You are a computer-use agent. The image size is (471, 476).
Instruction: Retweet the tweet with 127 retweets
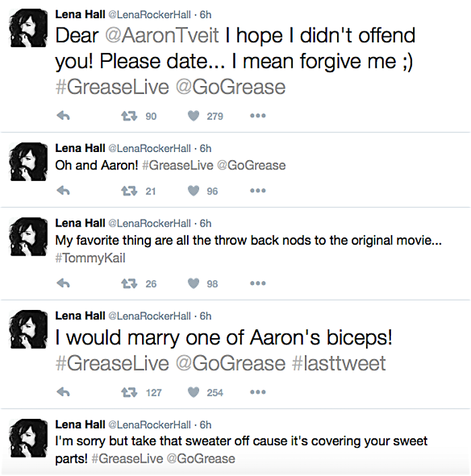coord(128,393)
